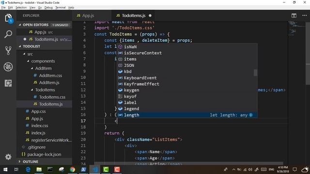
Task: Open PowerShell from the taskbar
Action: (x=83, y=170)
